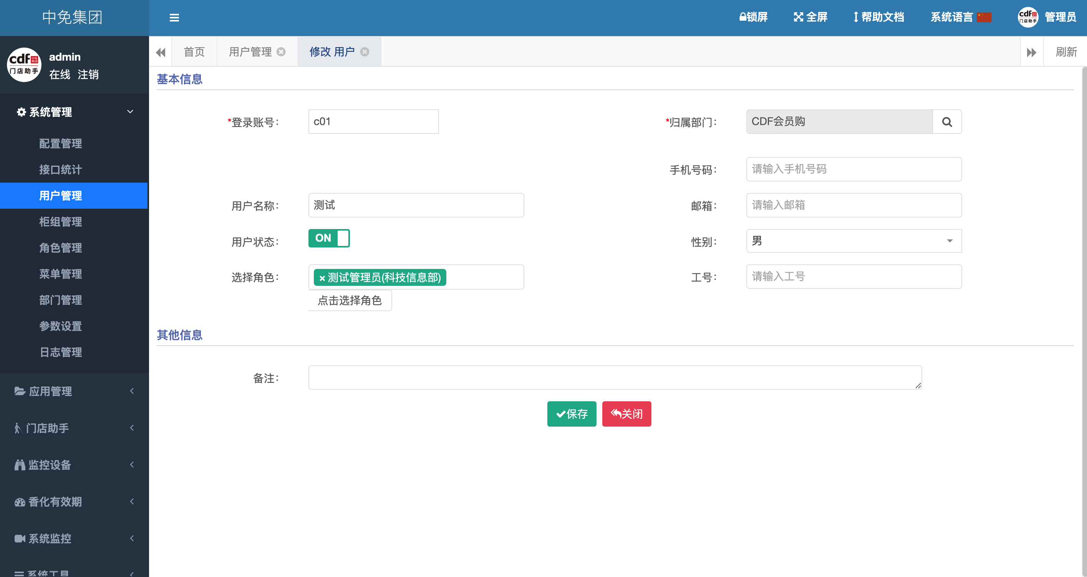This screenshot has width=1087, height=577.
Task: Click the green 保存 button
Action: 572,414
